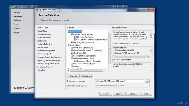Toggle Database Engine Services checkbox
Screen dimensions: 189x106
click(x=71, y=34)
